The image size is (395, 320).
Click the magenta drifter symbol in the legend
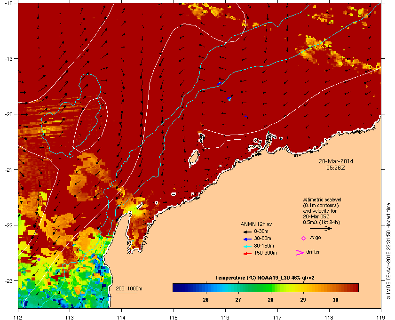[300, 253]
